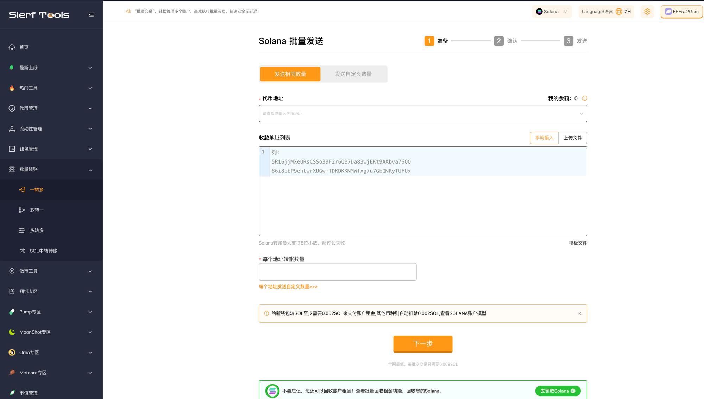The height and width of the screenshot is (399, 704).
Task: Refresh my balance with circular arrow icon
Action: (585, 98)
